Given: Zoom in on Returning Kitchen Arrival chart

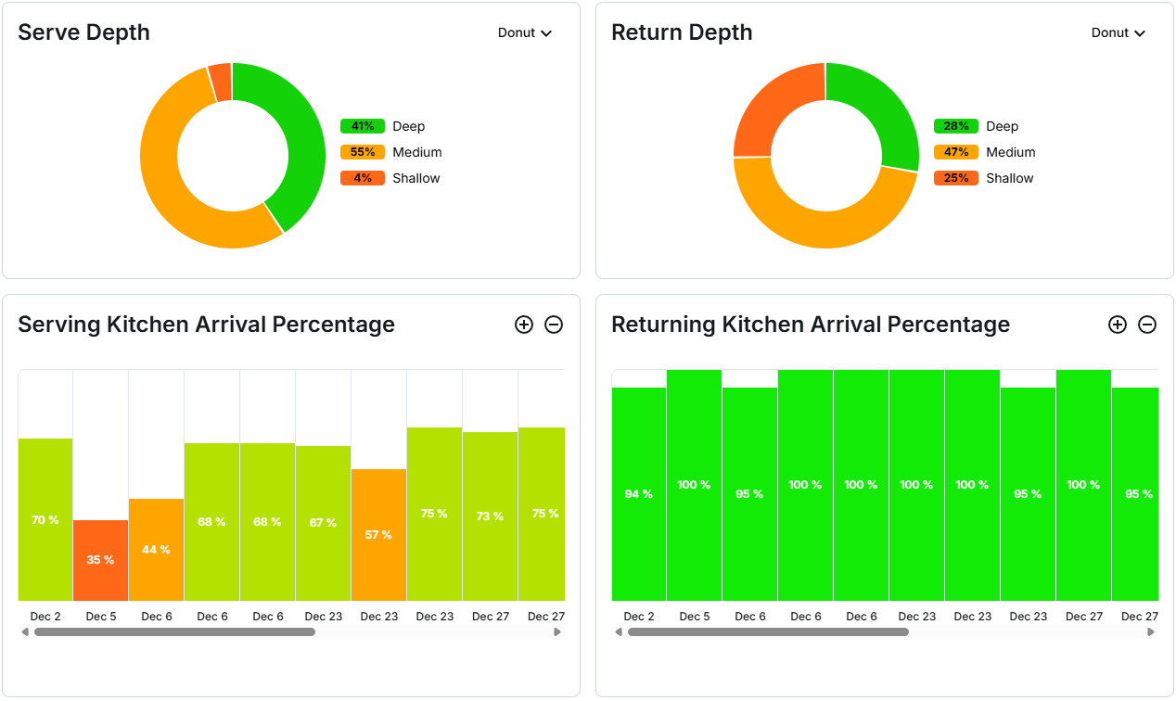Looking at the screenshot, I should (1118, 325).
